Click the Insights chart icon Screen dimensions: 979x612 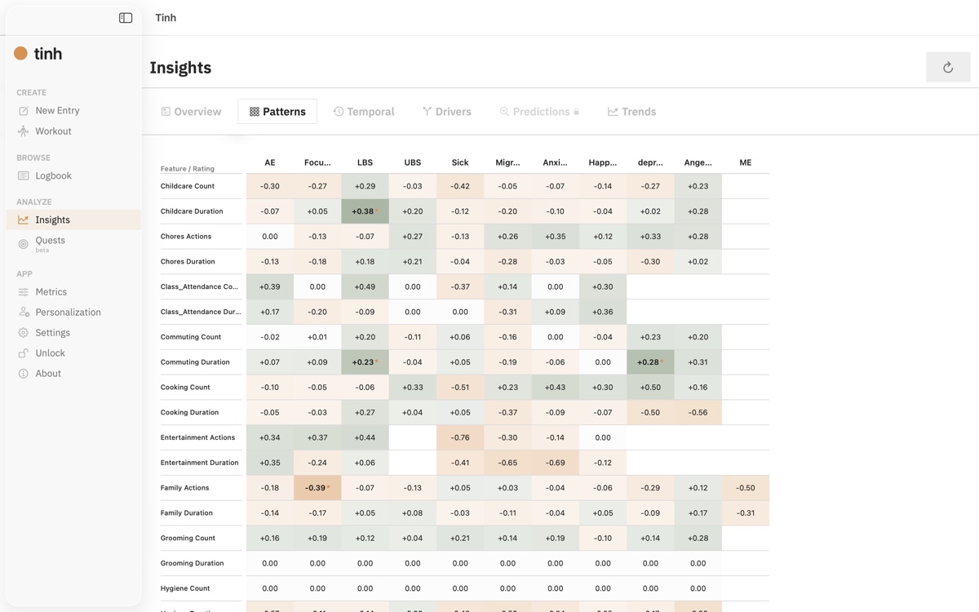[x=23, y=220]
